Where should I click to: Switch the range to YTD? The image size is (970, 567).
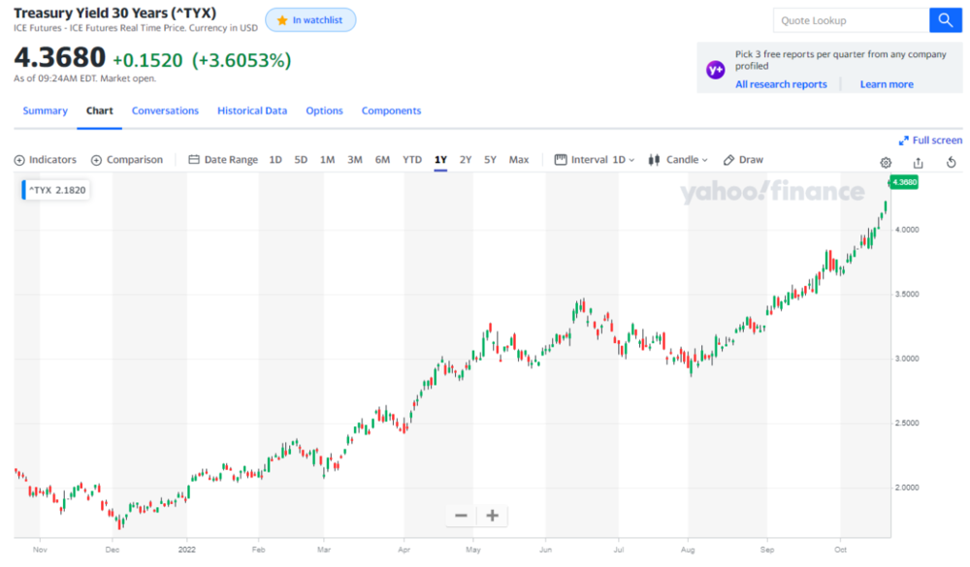[412, 160]
